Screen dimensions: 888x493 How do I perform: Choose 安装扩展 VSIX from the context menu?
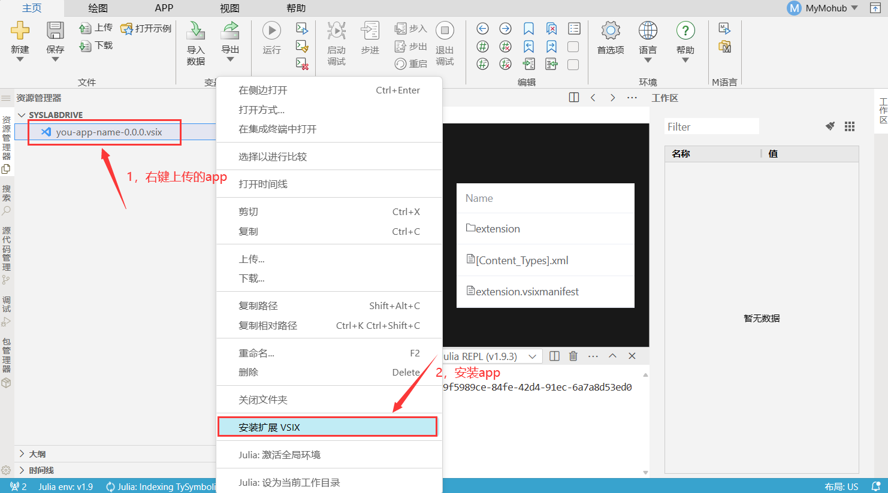(x=327, y=427)
